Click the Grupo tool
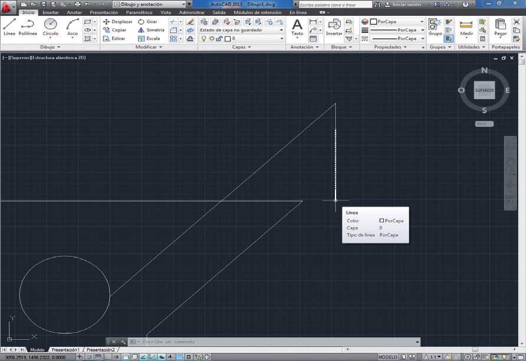 click(435, 28)
